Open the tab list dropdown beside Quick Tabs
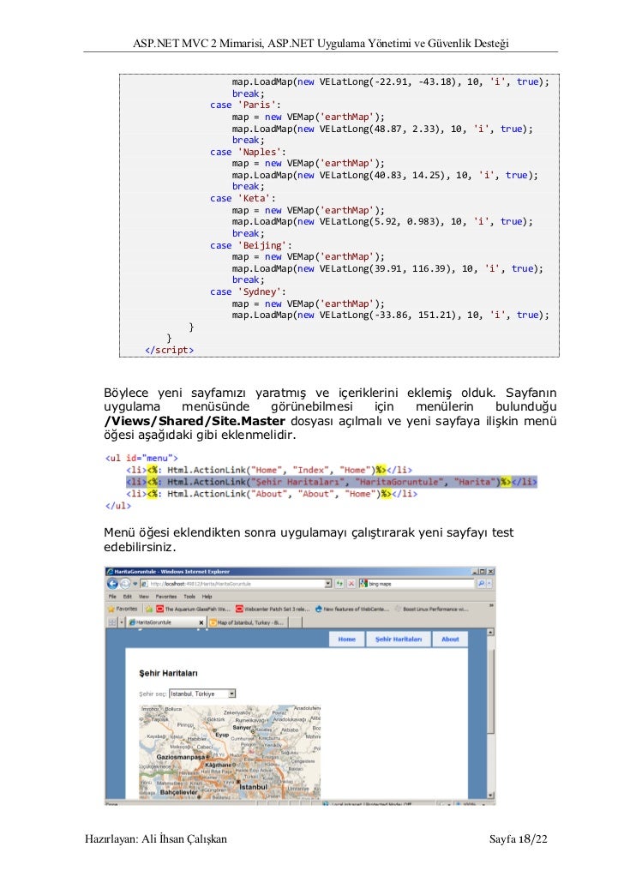624x883 pixels. pos(121,622)
